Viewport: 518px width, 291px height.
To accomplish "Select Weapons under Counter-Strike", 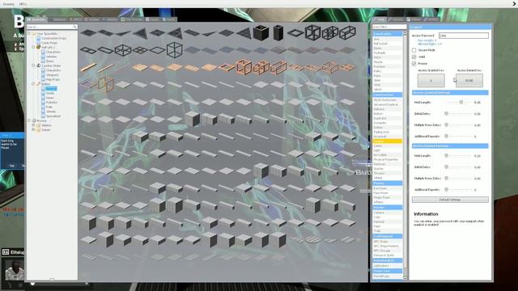I will [52, 75].
